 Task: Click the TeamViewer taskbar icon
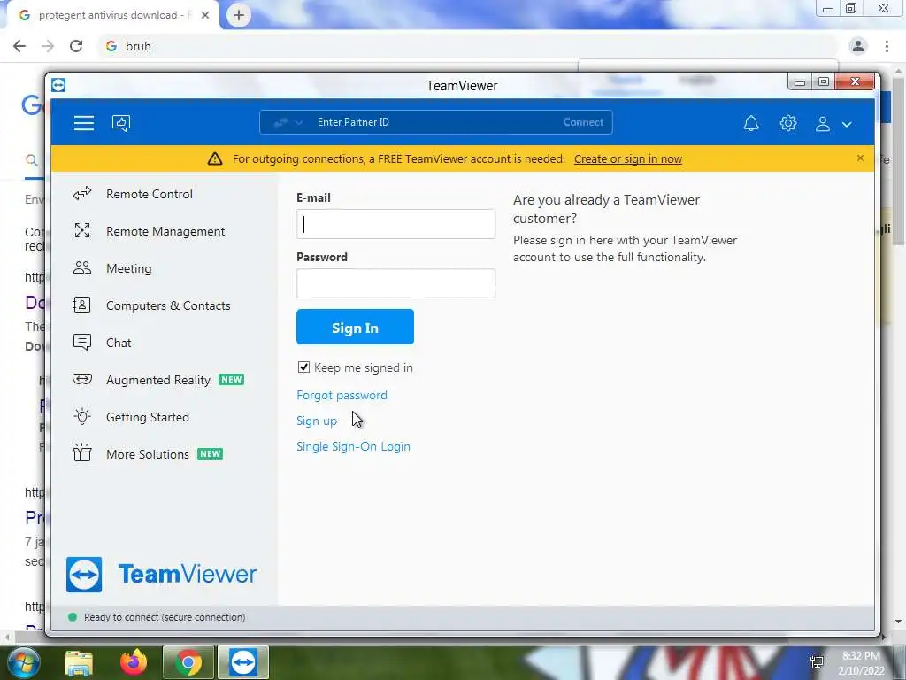point(242,662)
